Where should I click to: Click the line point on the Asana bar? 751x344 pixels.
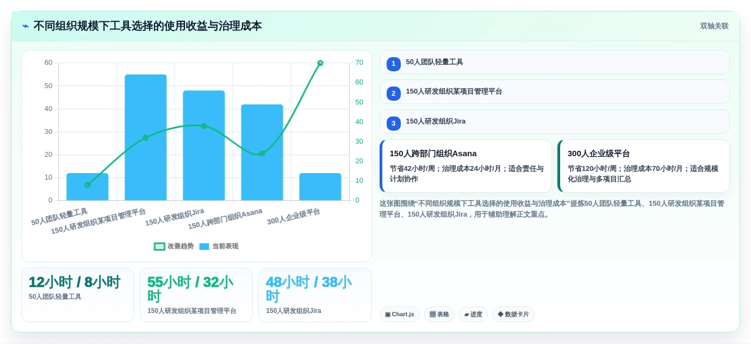262,153
